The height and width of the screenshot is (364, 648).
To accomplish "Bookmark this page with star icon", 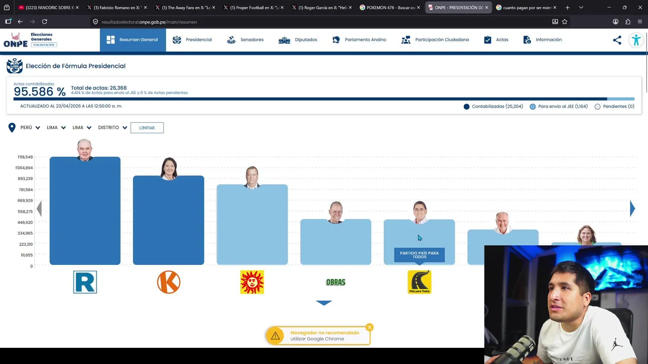I will [564, 22].
